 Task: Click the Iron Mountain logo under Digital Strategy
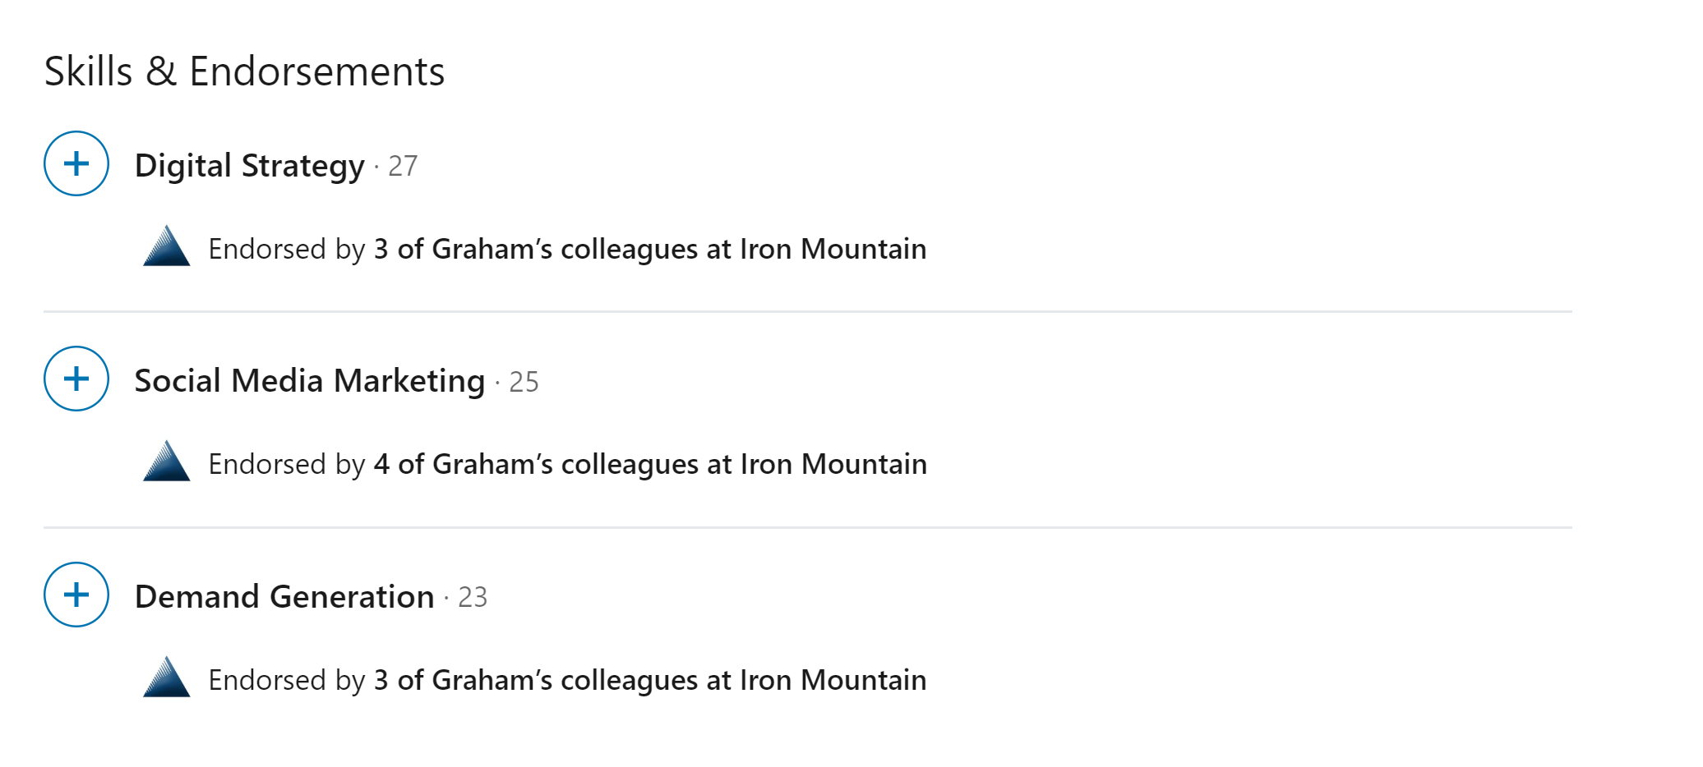click(167, 246)
